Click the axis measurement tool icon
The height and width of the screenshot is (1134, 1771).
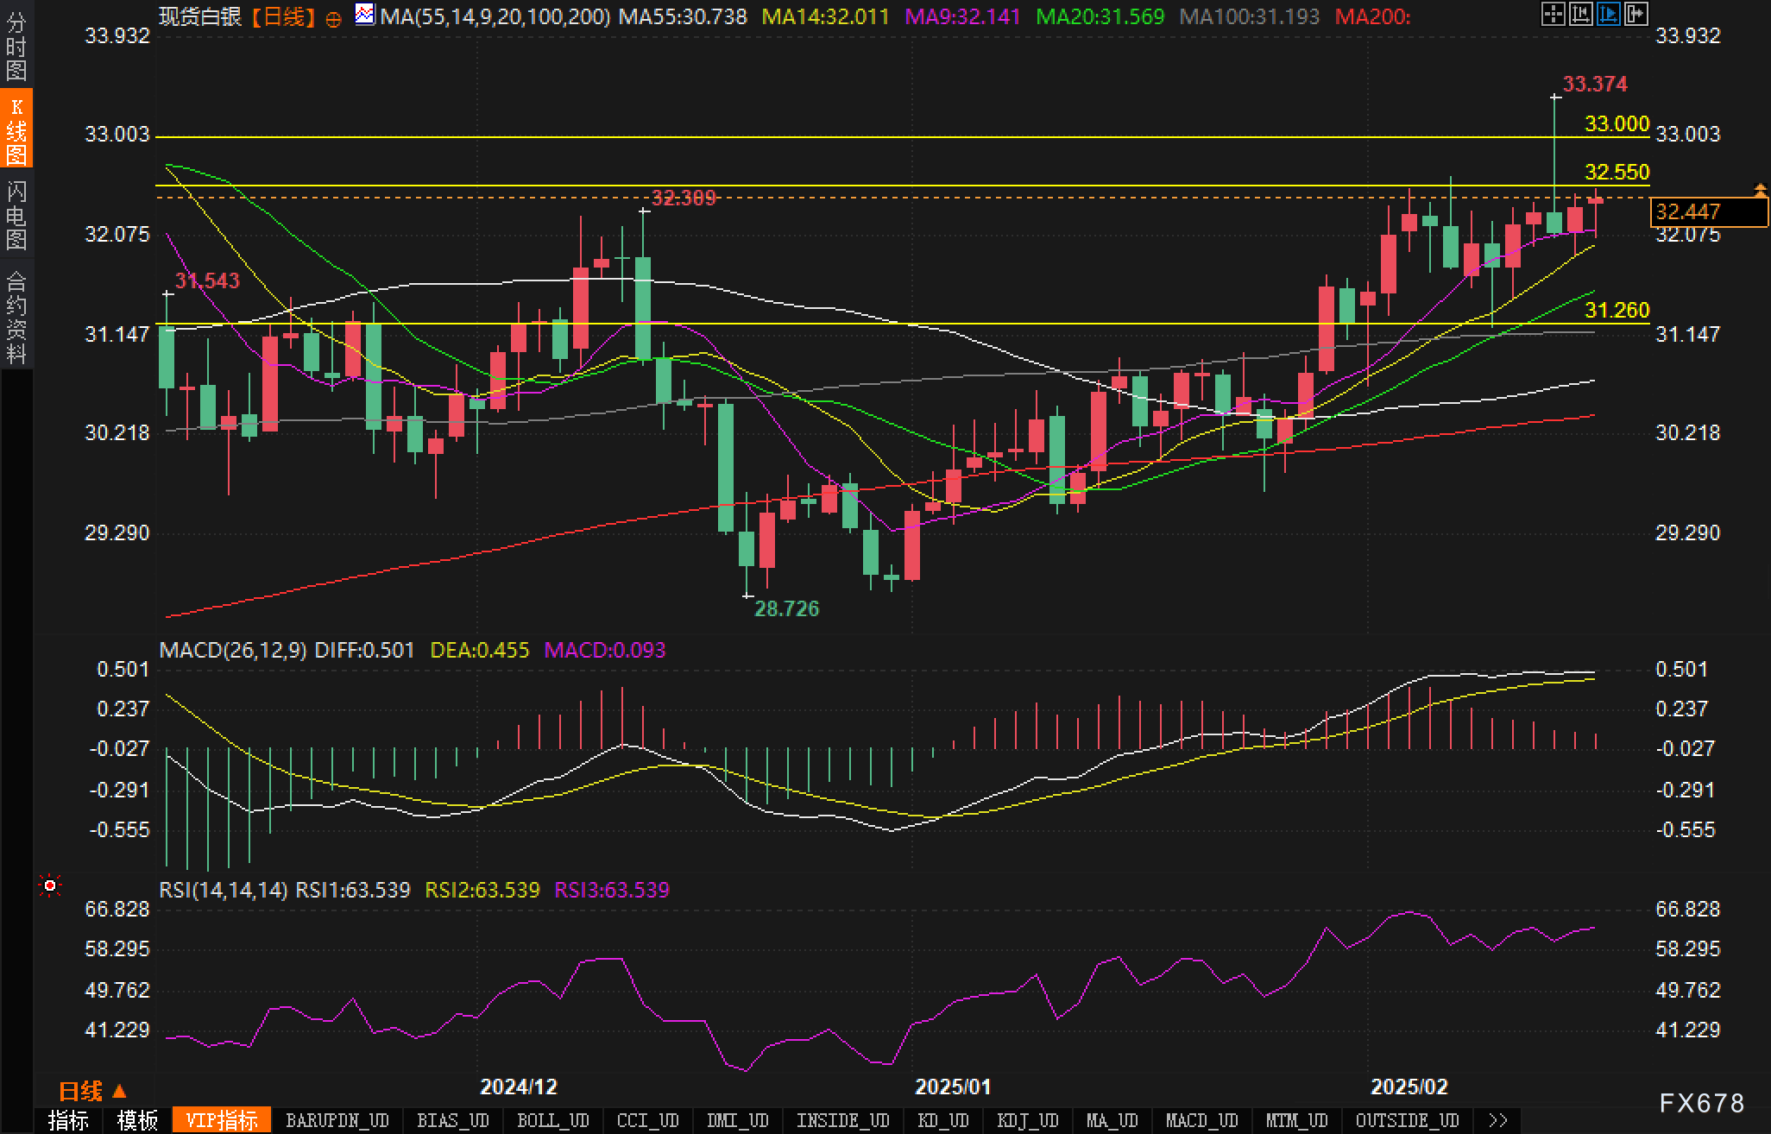click(x=1580, y=14)
